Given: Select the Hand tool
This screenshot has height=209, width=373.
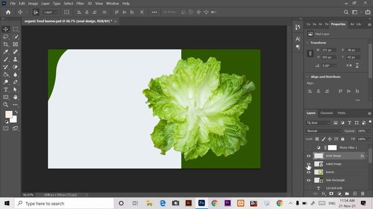Looking at the screenshot, I should (x=15, y=97).
